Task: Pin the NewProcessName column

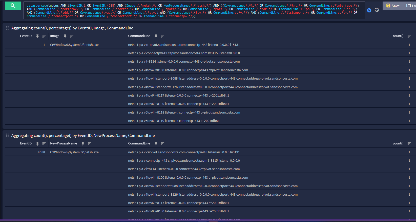Action: [83, 144]
